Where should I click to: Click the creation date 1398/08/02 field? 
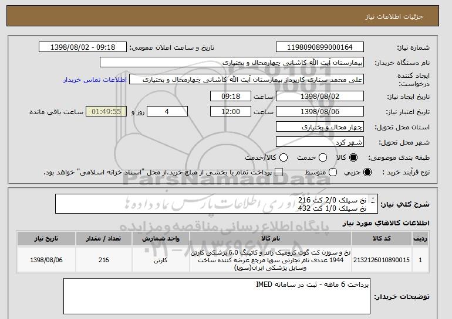pos(320,96)
